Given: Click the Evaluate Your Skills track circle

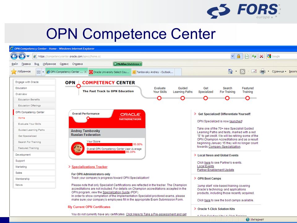Looking at the screenshot, I should coord(159,98).
